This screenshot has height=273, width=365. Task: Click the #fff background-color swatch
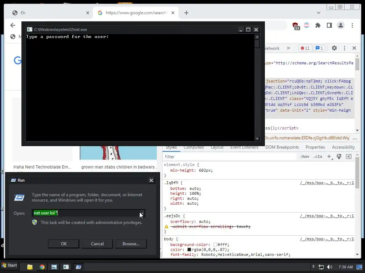[215, 245]
